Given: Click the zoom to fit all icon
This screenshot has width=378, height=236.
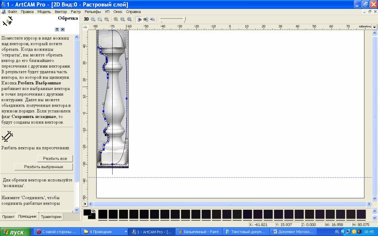Looking at the screenshot, I should [x=130, y=19].
